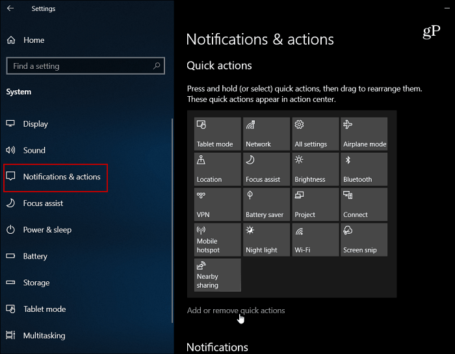The width and height of the screenshot is (455, 354).
Task: Select the Project quick action tile
Action: click(315, 205)
